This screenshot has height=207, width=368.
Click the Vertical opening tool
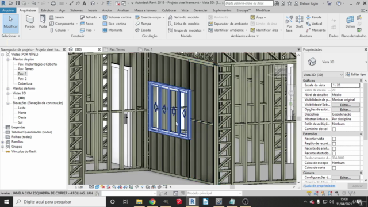point(314,24)
